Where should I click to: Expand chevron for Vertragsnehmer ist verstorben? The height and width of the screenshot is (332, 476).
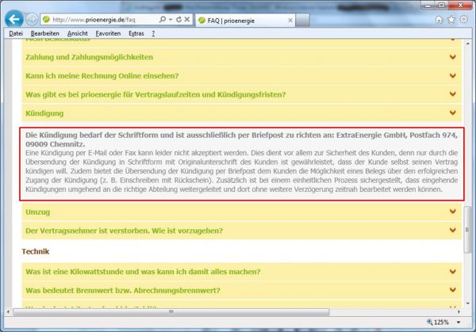[x=453, y=230]
